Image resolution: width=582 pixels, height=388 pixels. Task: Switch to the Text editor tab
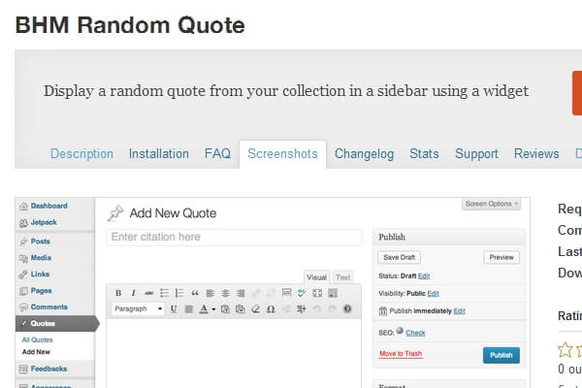coord(342,277)
